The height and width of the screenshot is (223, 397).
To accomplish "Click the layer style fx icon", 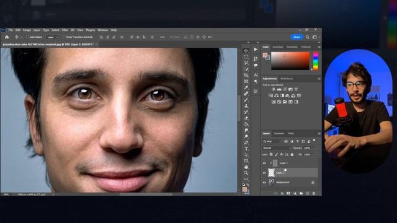I will [x=282, y=193].
